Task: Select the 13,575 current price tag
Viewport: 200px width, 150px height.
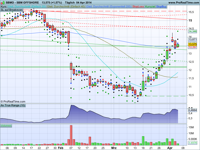Action: pos(192,44)
